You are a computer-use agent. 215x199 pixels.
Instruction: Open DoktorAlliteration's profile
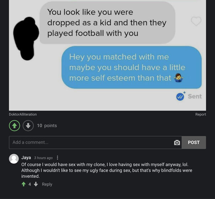click(x=23, y=114)
